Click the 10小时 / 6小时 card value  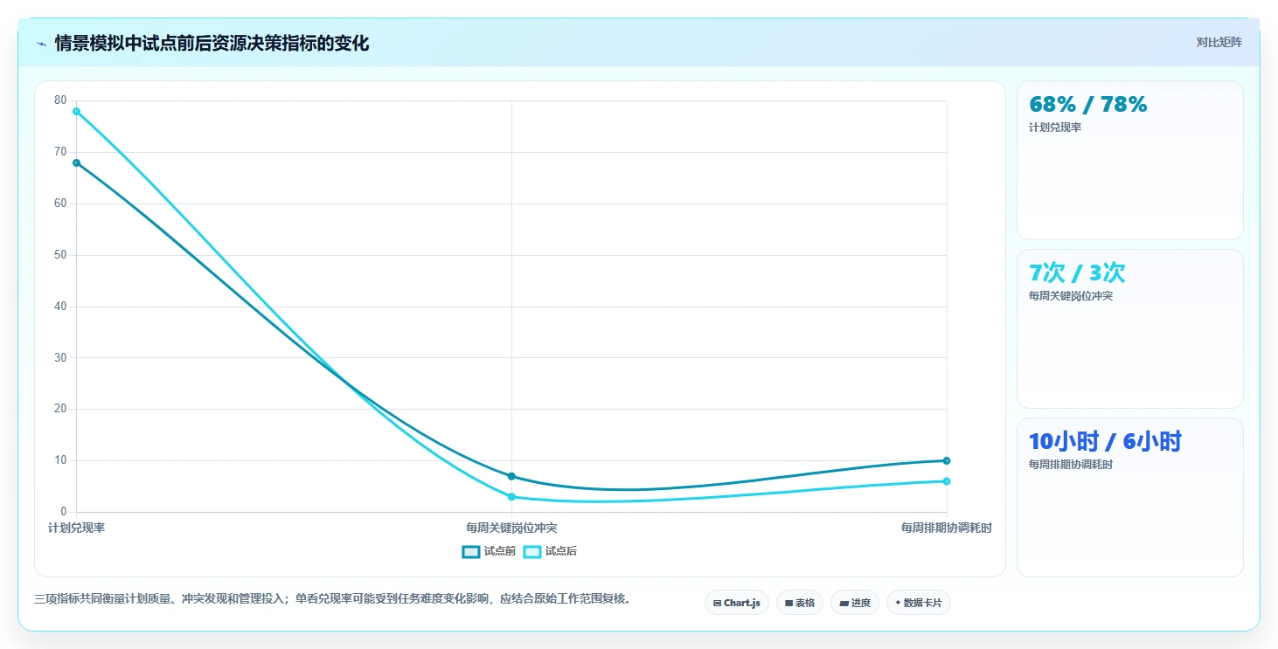pyautogui.click(x=1105, y=442)
